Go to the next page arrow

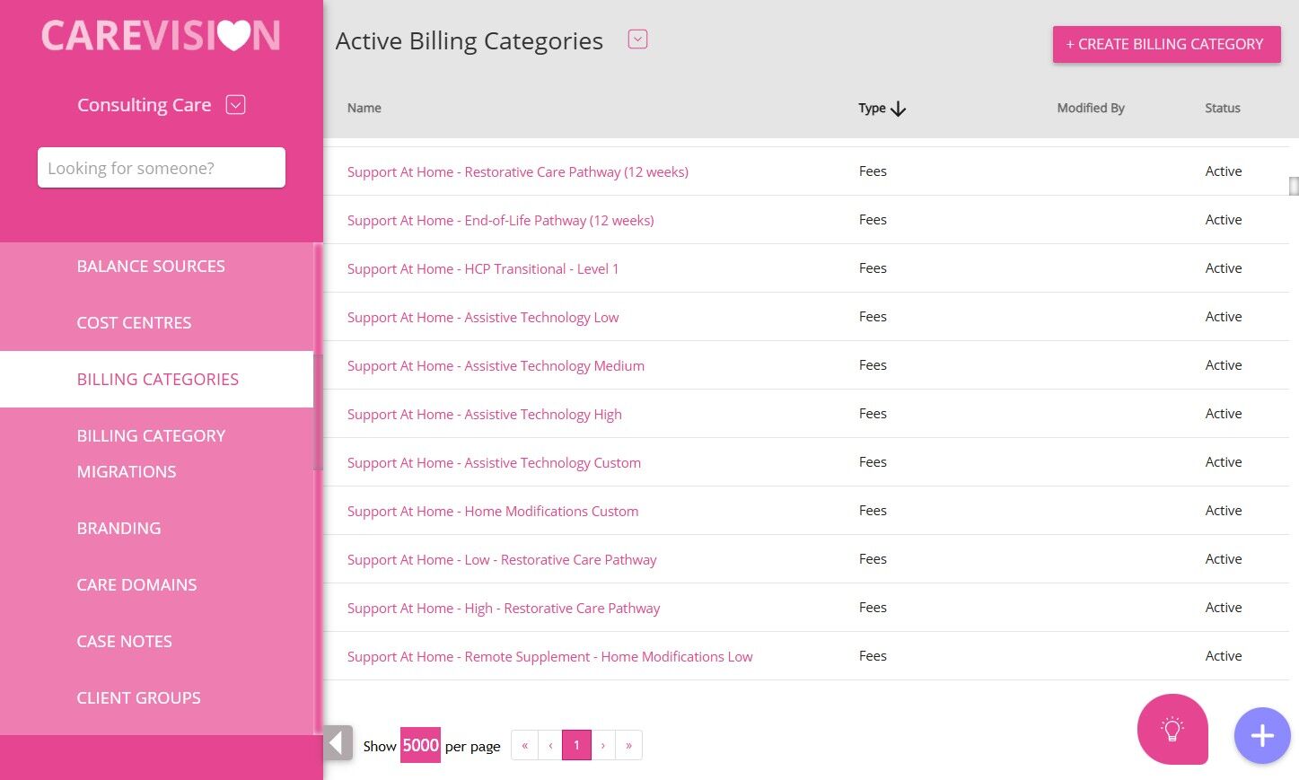(603, 745)
